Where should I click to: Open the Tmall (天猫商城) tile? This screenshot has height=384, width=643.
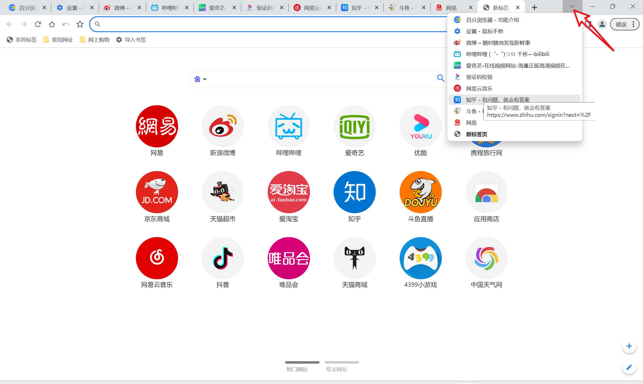coord(354,258)
